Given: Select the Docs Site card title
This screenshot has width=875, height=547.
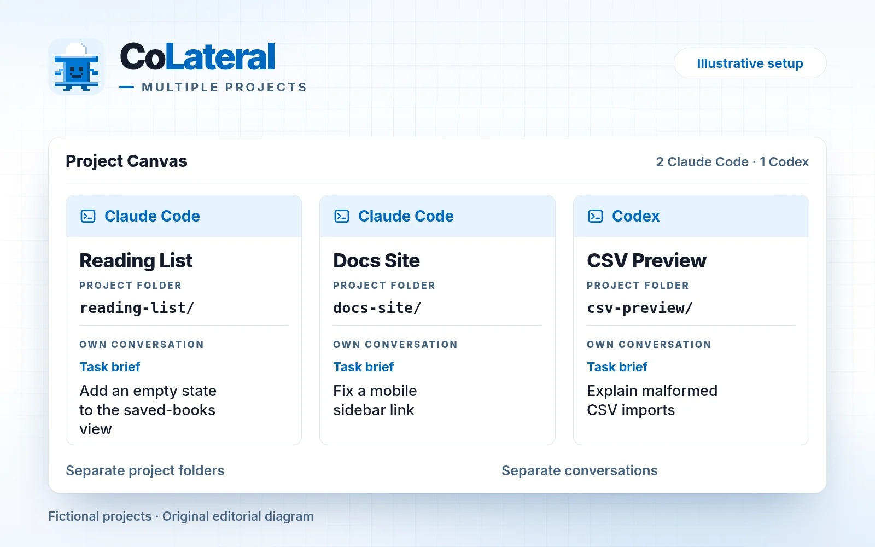Looking at the screenshot, I should pos(377,261).
